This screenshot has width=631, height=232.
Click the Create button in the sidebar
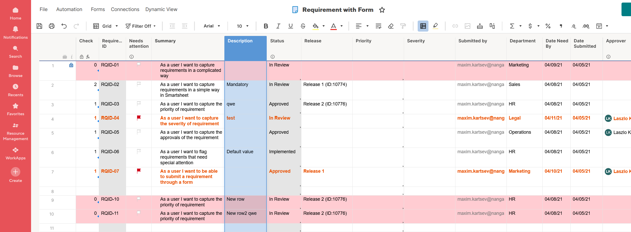tap(15, 172)
